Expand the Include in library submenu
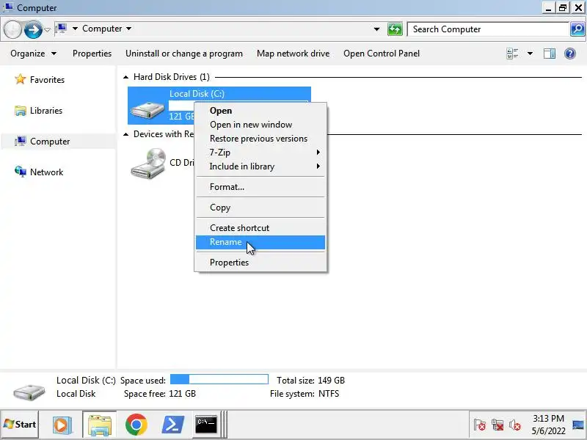Image resolution: width=587 pixels, height=440 pixels. click(x=260, y=166)
